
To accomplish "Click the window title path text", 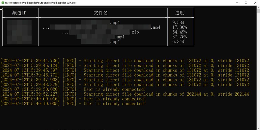I will [x=40, y=3].
